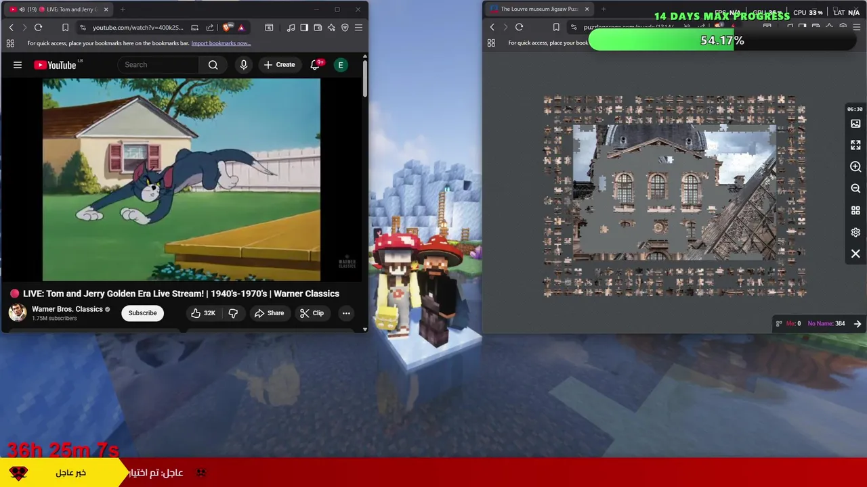Image resolution: width=867 pixels, height=487 pixels.
Task: Start voice search with microphone icon
Action: click(x=244, y=65)
